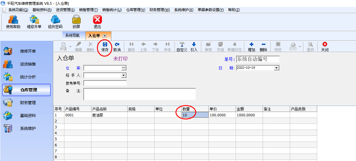The width and height of the screenshot is (356, 161).
Task: Click the 锁屏 lock screen icon
Action: pyautogui.click(x=76, y=22)
